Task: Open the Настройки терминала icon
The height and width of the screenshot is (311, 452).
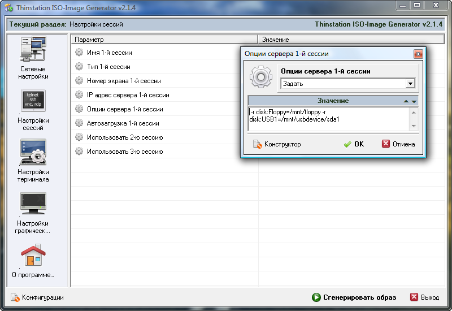Action: 33,152
